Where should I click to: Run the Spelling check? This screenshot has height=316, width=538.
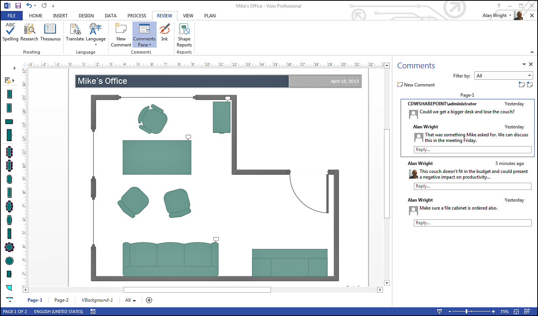click(11, 32)
